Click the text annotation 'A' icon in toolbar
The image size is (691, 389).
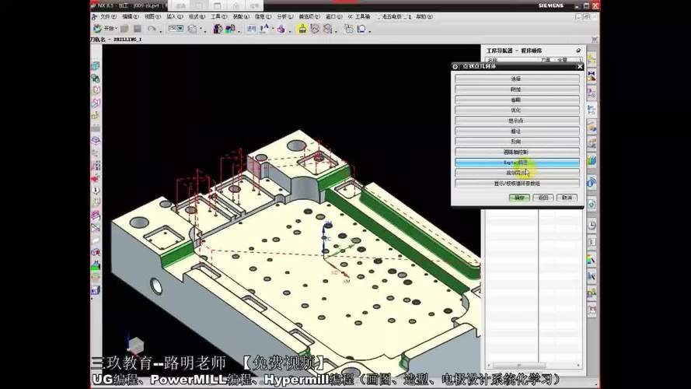click(x=264, y=29)
